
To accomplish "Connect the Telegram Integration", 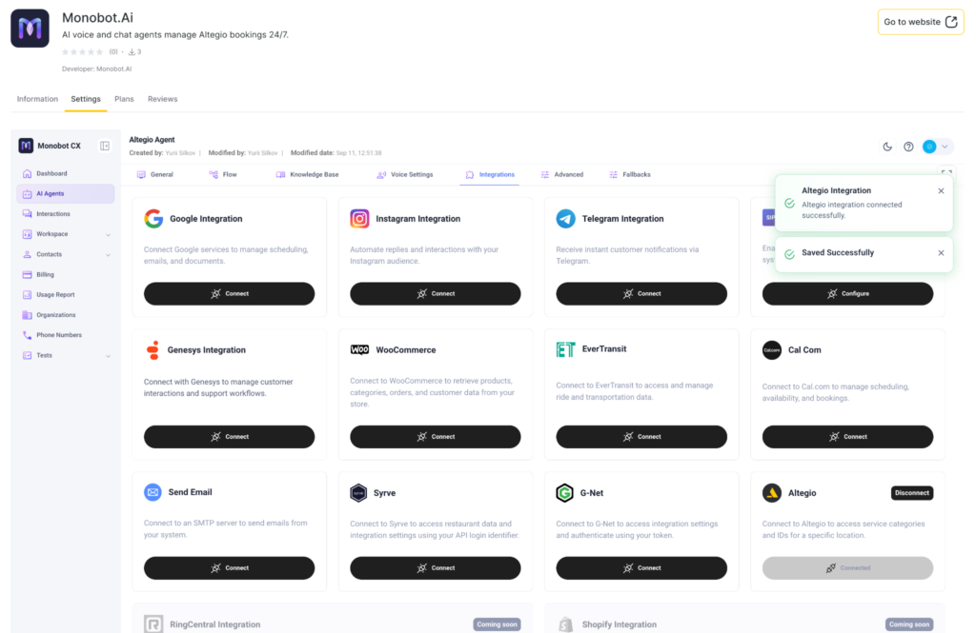I will point(641,293).
